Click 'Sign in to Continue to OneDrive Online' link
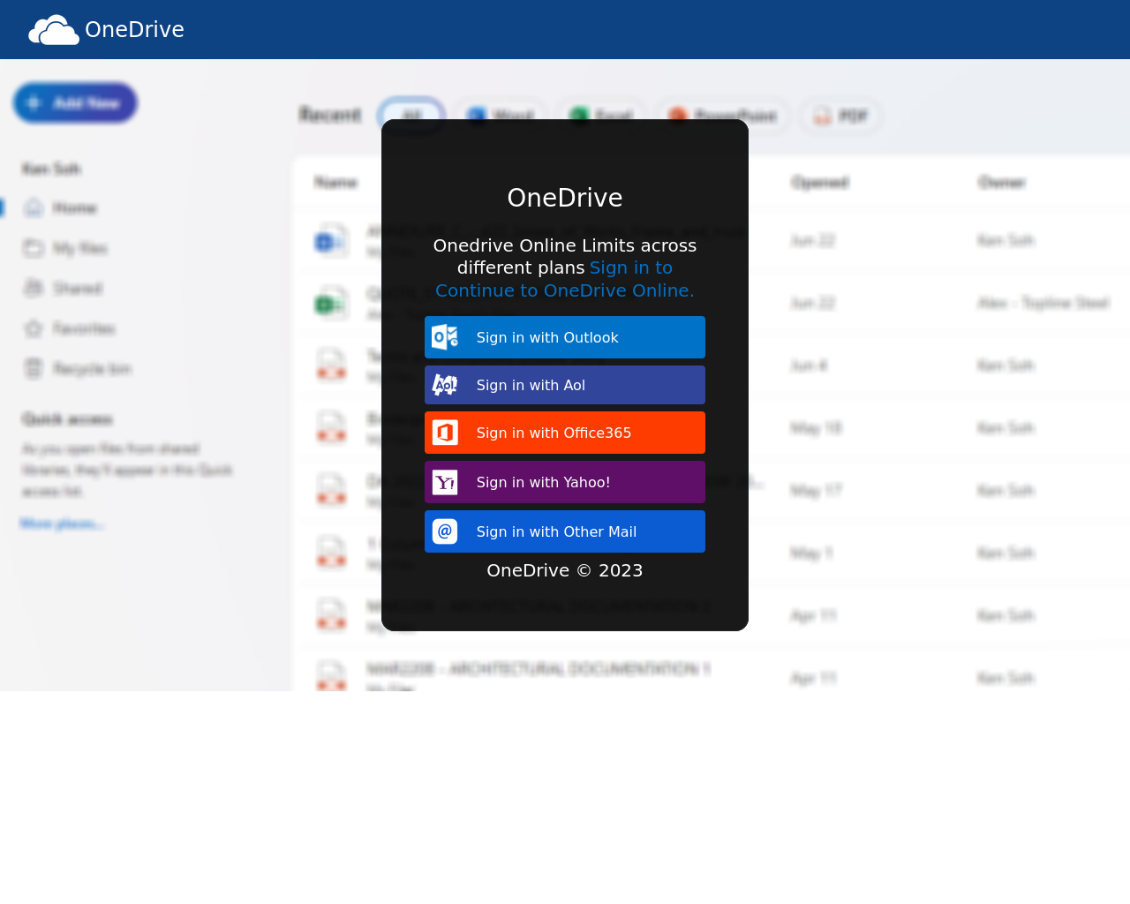1130x904 pixels. pos(565,279)
